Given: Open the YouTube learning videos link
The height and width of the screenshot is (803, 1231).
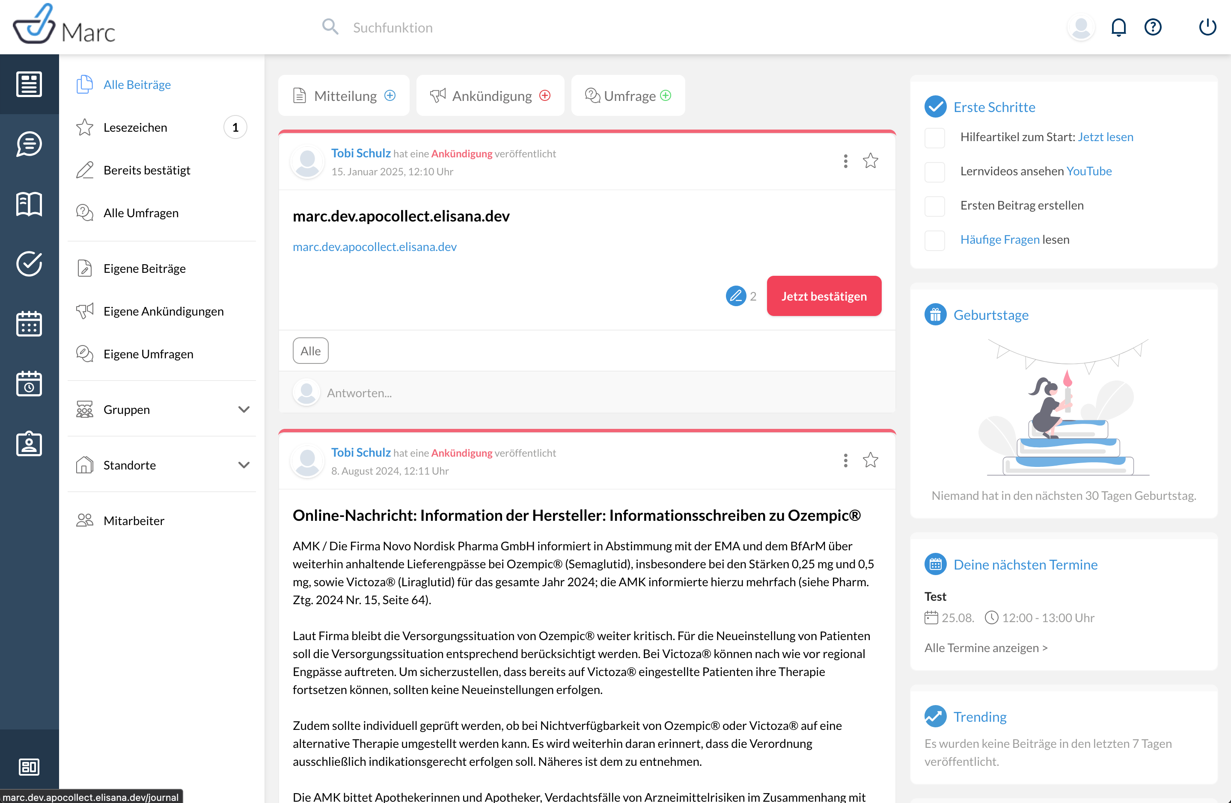Looking at the screenshot, I should tap(1089, 171).
